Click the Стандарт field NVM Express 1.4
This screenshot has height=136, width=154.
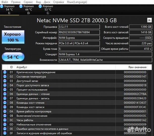click(x=105, y=54)
